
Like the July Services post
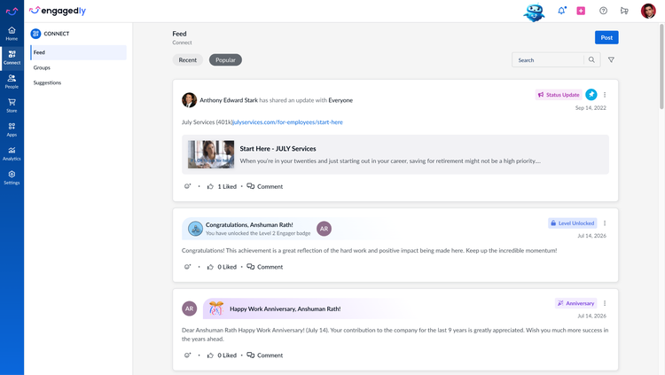pyautogui.click(x=210, y=186)
